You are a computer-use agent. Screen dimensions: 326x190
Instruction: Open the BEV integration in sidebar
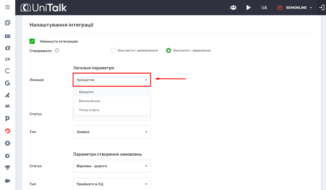(8, 36)
